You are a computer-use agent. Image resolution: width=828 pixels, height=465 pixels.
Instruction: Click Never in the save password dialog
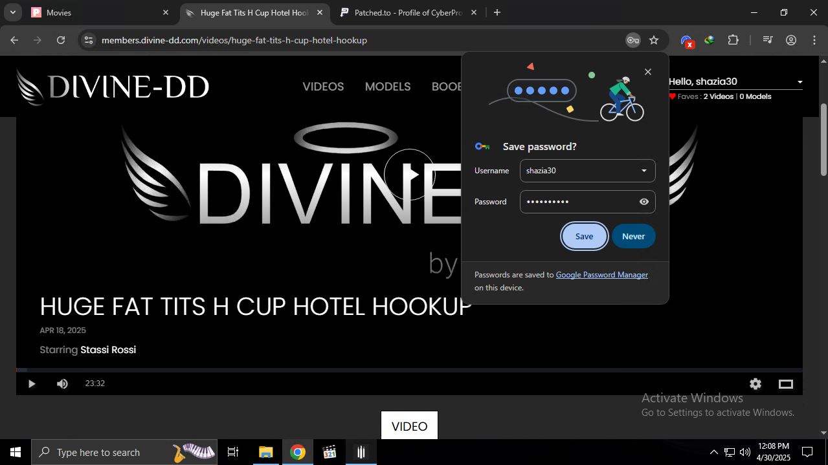pos(633,236)
